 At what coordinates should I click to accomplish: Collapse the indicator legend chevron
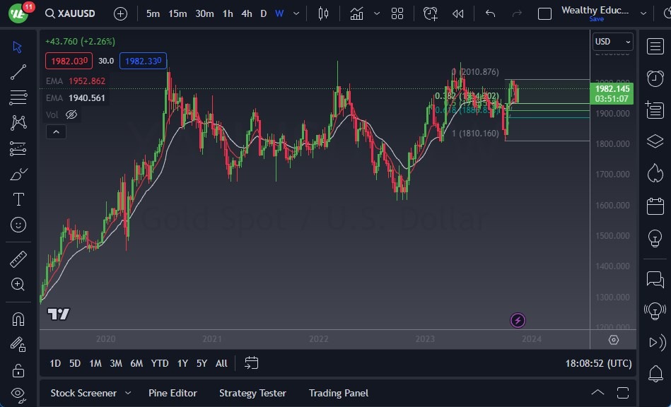tap(55, 131)
